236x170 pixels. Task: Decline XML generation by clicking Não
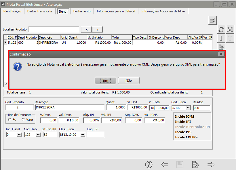[129, 81]
